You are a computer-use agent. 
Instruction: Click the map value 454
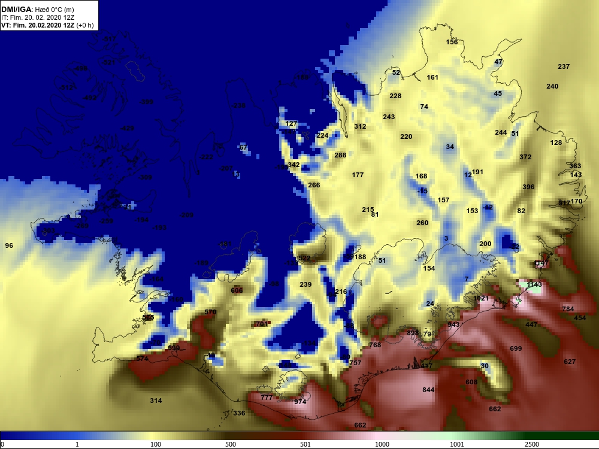pos(580,318)
